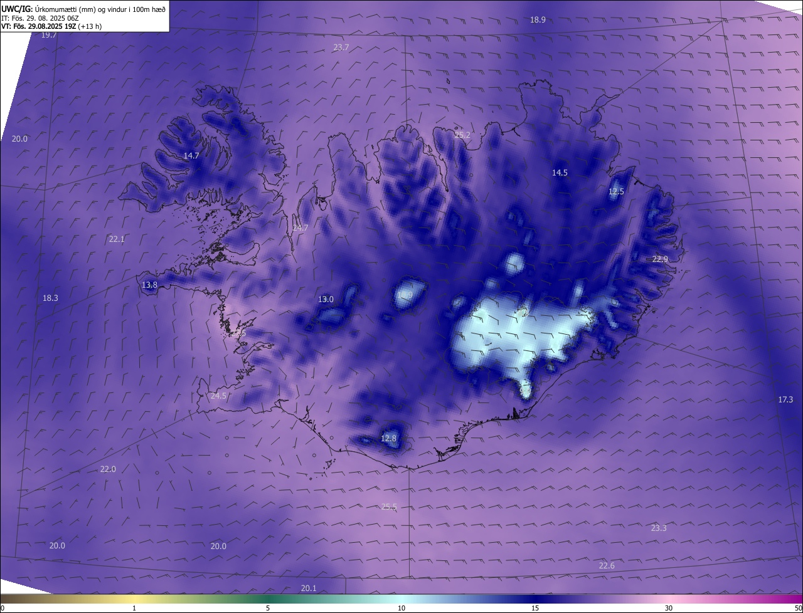The width and height of the screenshot is (803, 613).
Task: Select the 24.7 value over the northwest
Action: click(x=300, y=228)
